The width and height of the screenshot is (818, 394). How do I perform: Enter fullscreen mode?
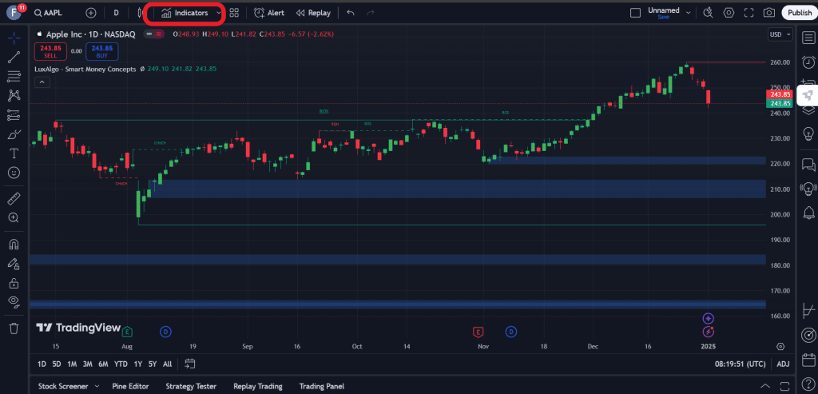749,13
